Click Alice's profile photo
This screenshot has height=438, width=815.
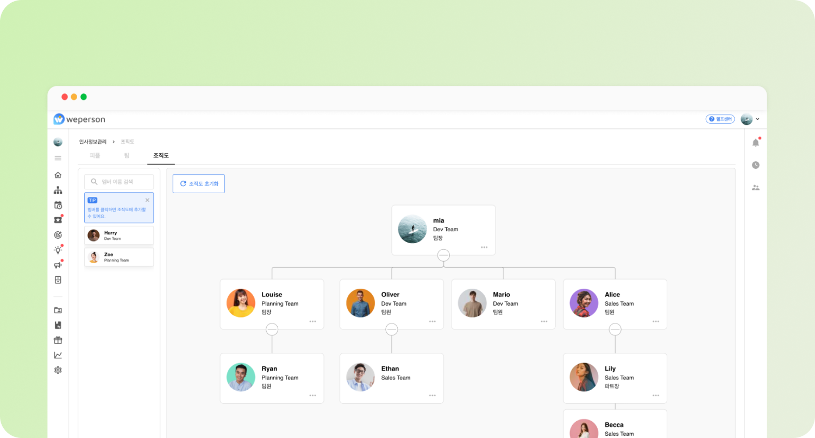point(584,303)
